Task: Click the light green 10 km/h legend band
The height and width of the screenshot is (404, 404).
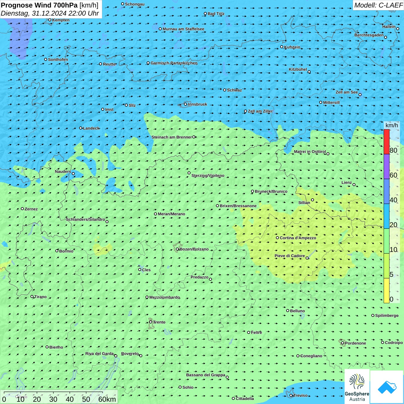Action: tap(386, 241)
